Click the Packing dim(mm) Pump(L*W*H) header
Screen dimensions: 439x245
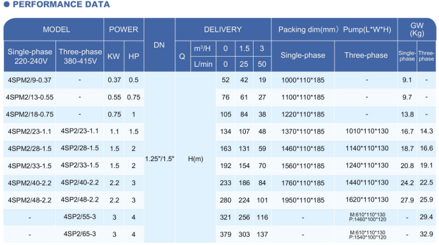[x=335, y=30]
